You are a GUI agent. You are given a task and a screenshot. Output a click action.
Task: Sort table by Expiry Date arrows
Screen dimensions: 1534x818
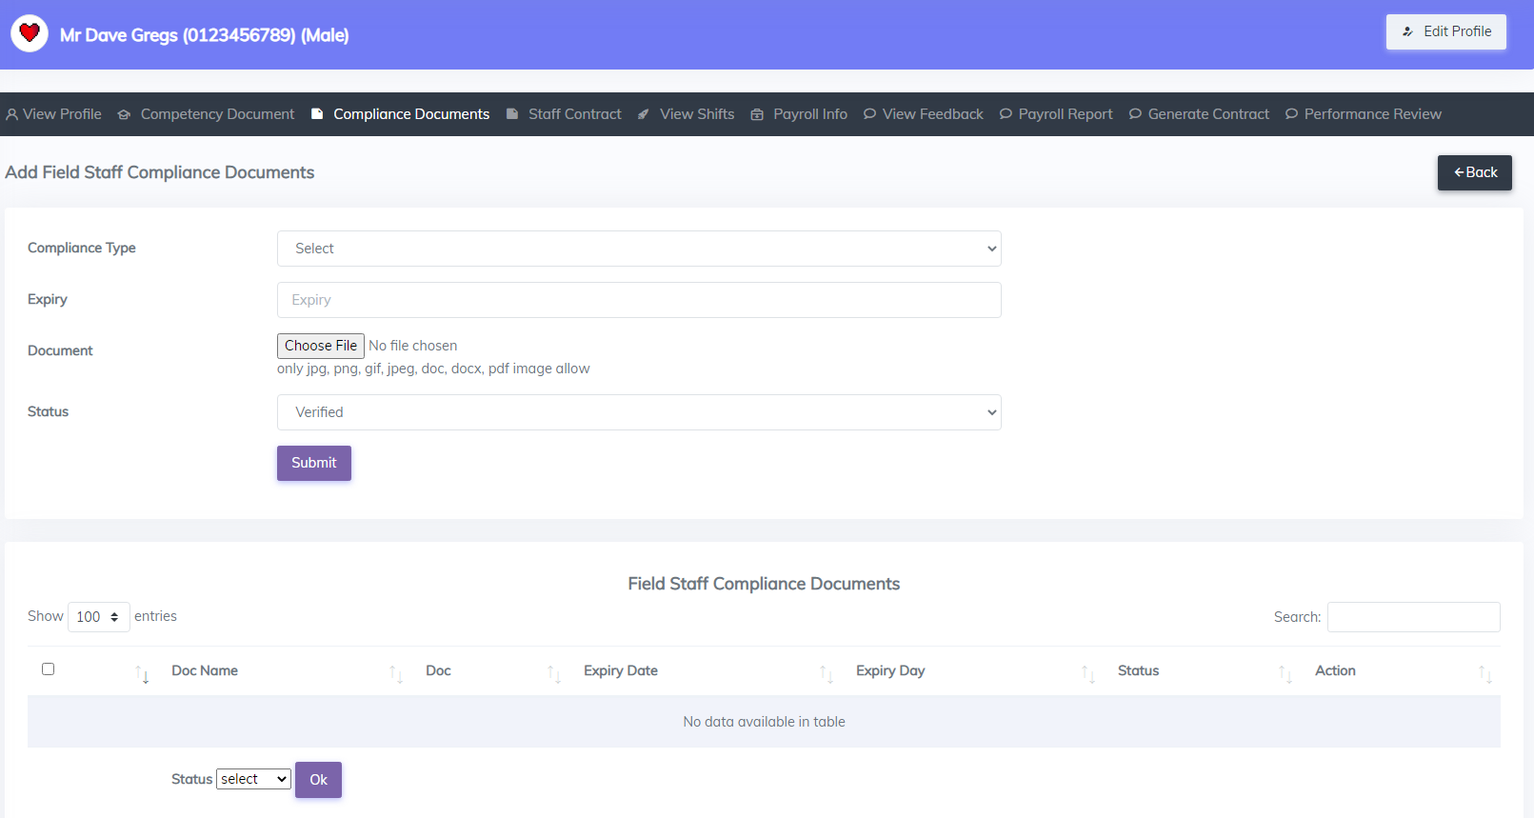click(x=826, y=674)
